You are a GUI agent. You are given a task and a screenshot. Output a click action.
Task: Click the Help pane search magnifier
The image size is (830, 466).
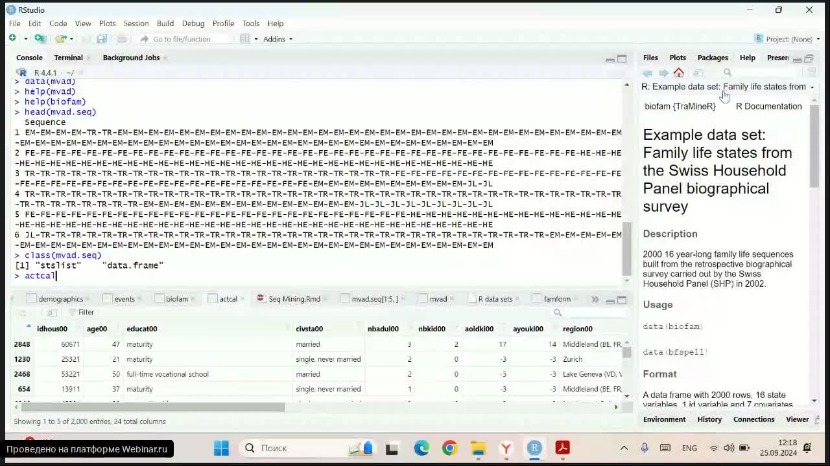(x=728, y=72)
